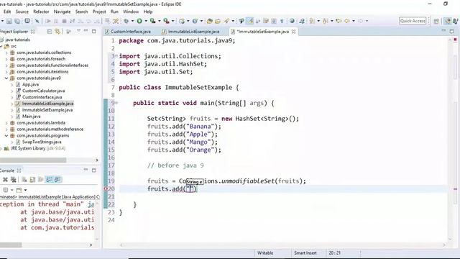
Task: Open the Run button dropdown arrow
Action: (146, 21)
